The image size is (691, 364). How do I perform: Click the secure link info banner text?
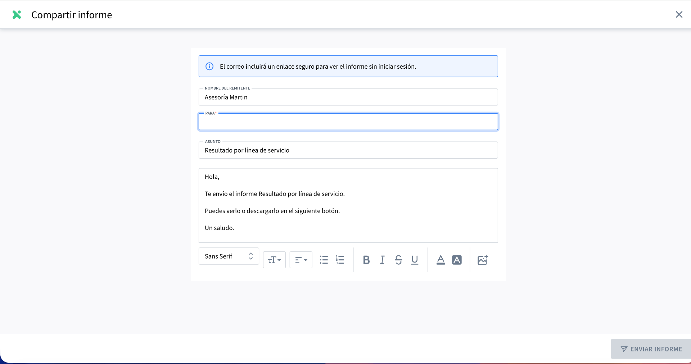[318, 67]
